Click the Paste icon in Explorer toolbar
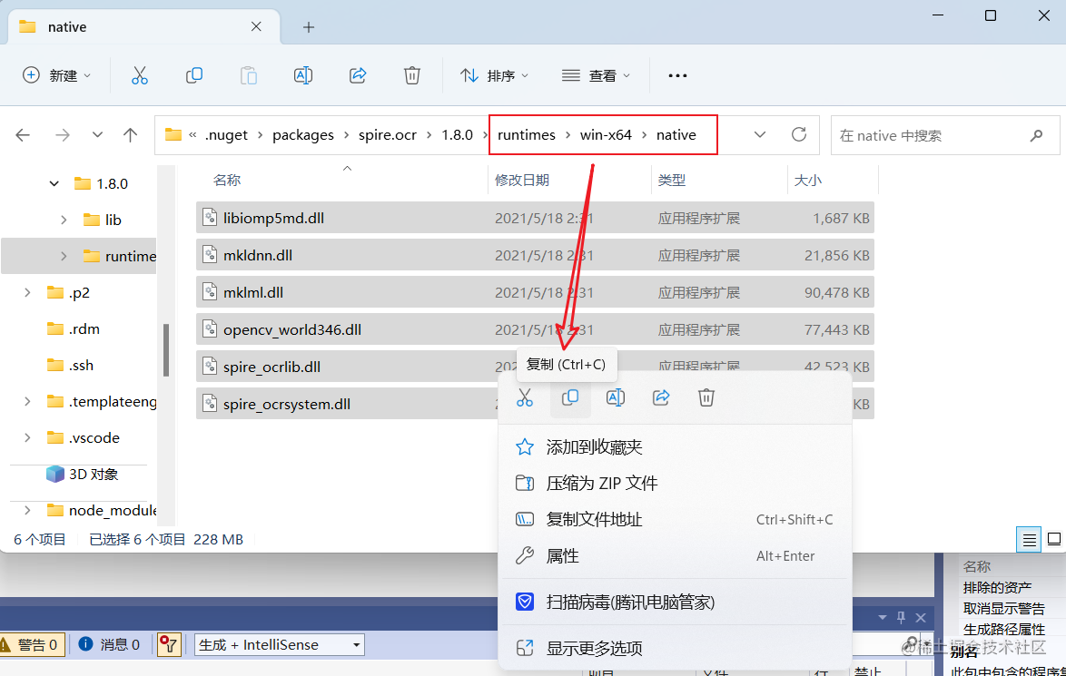 249,75
